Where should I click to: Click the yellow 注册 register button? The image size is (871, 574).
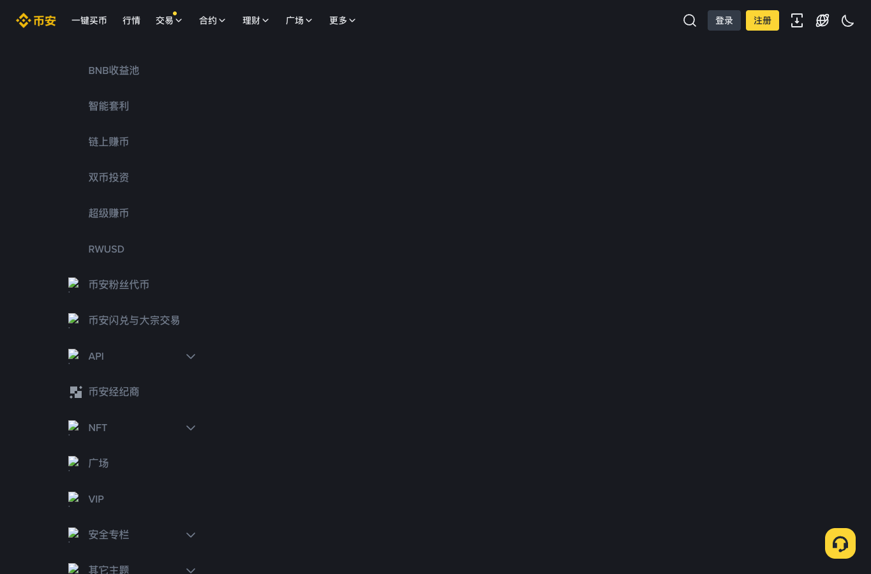click(x=763, y=20)
